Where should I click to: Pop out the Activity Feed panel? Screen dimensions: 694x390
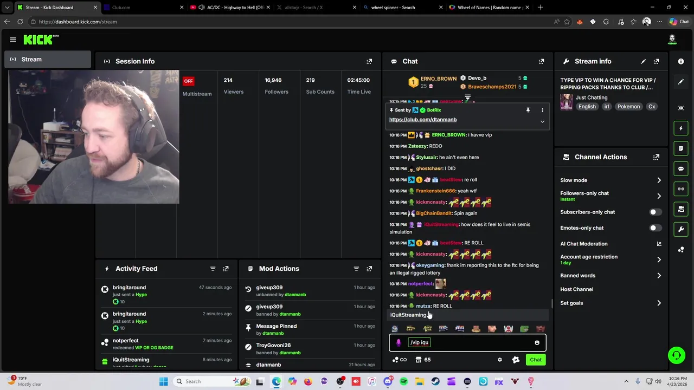[x=226, y=269]
